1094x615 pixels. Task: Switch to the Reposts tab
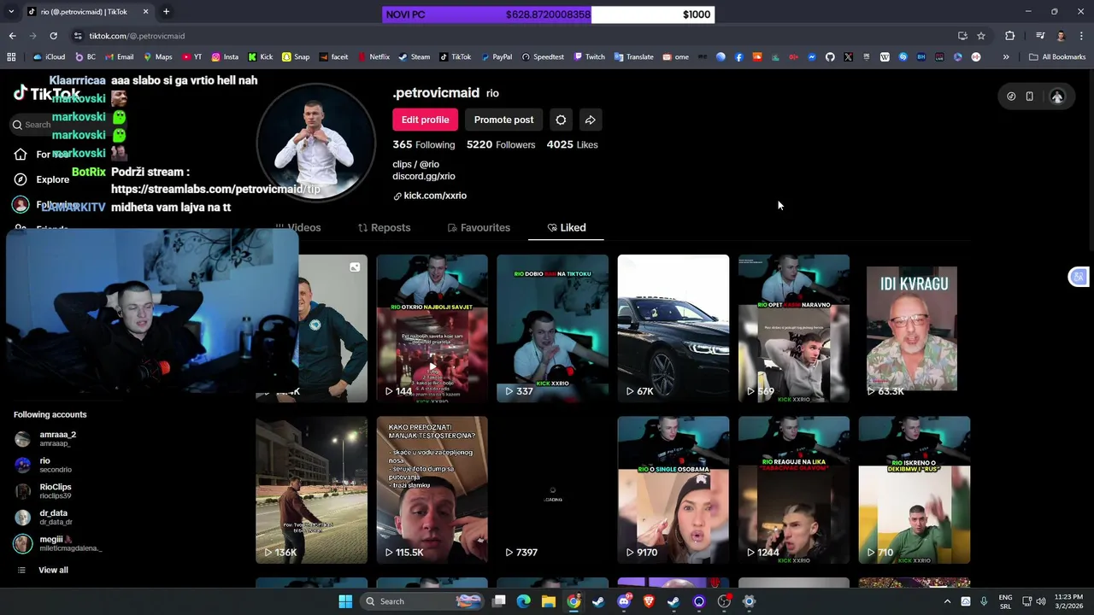click(384, 228)
